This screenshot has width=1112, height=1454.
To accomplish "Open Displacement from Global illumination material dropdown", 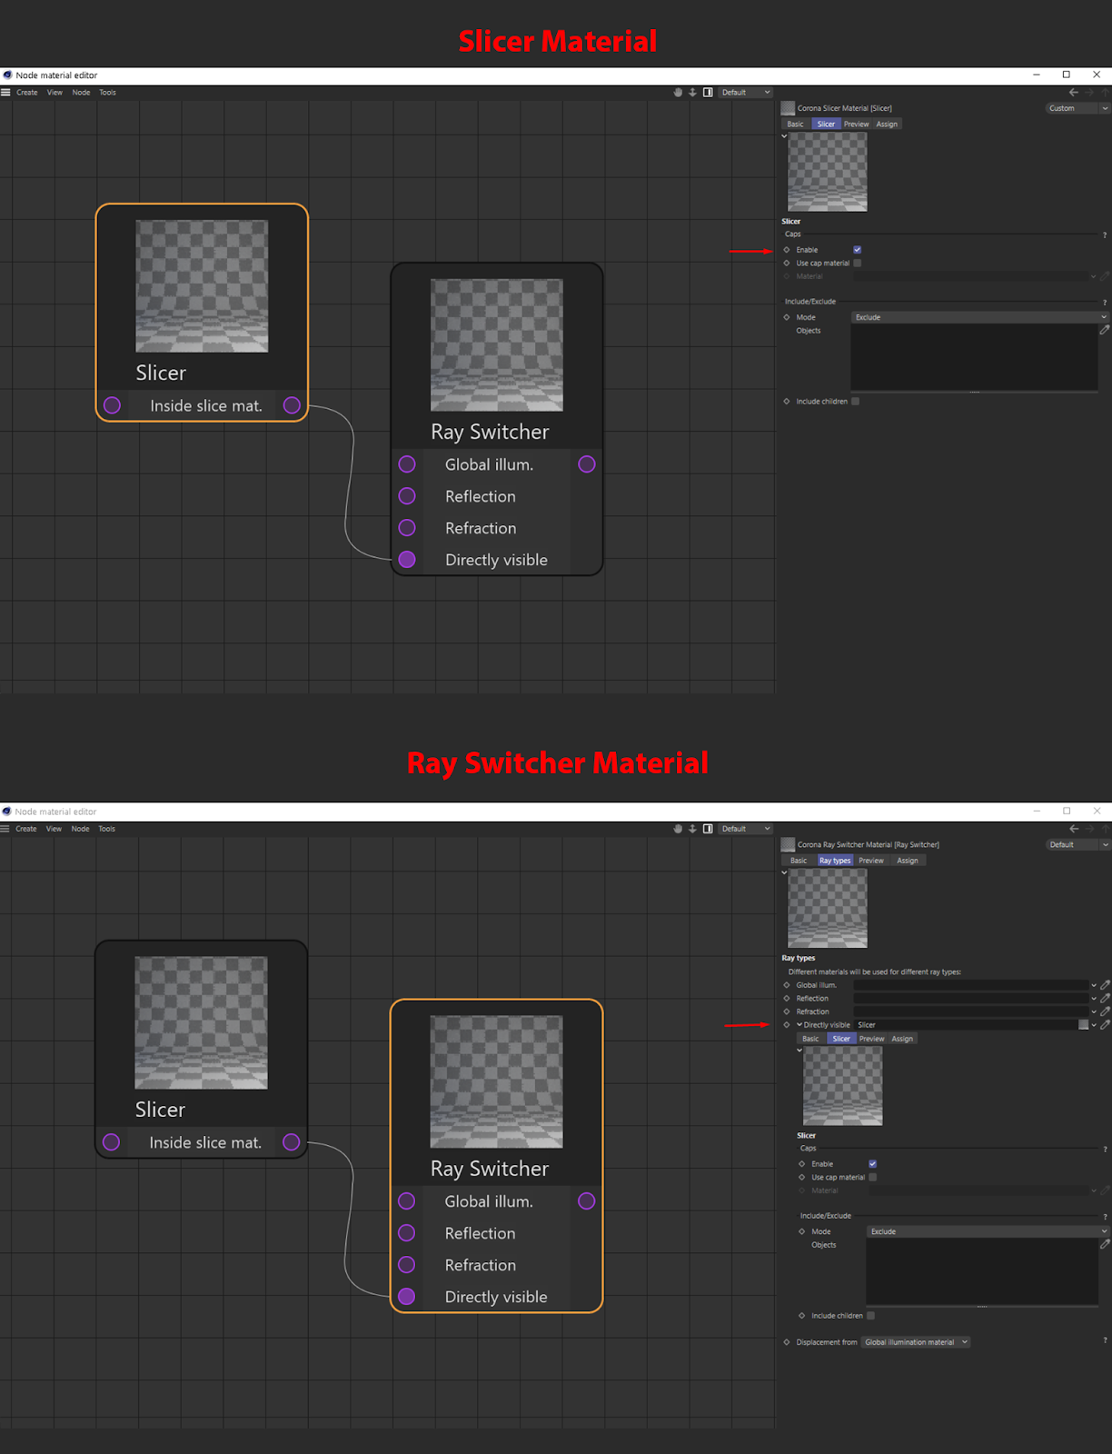I will click(x=916, y=1342).
